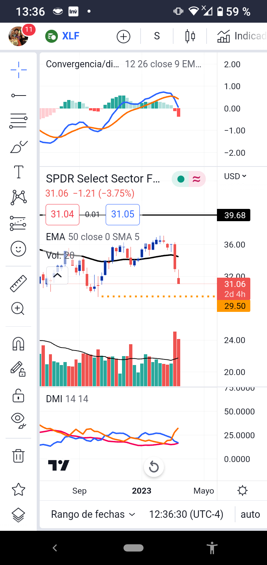Select the trend line drawing tool
The height and width of the screenshot is (565, 267).
pyautogui.click(x=19, y=96)
